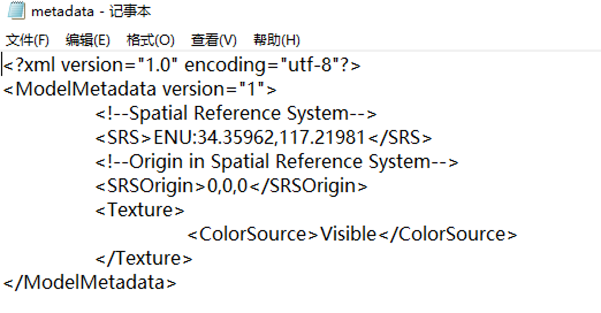Image resolution: width=601 pixels, height=313 pixels.
Task: Place cursor in ENU:34.35962,117.21981 value
Action: pyautogui.click(x=258, y=138)
